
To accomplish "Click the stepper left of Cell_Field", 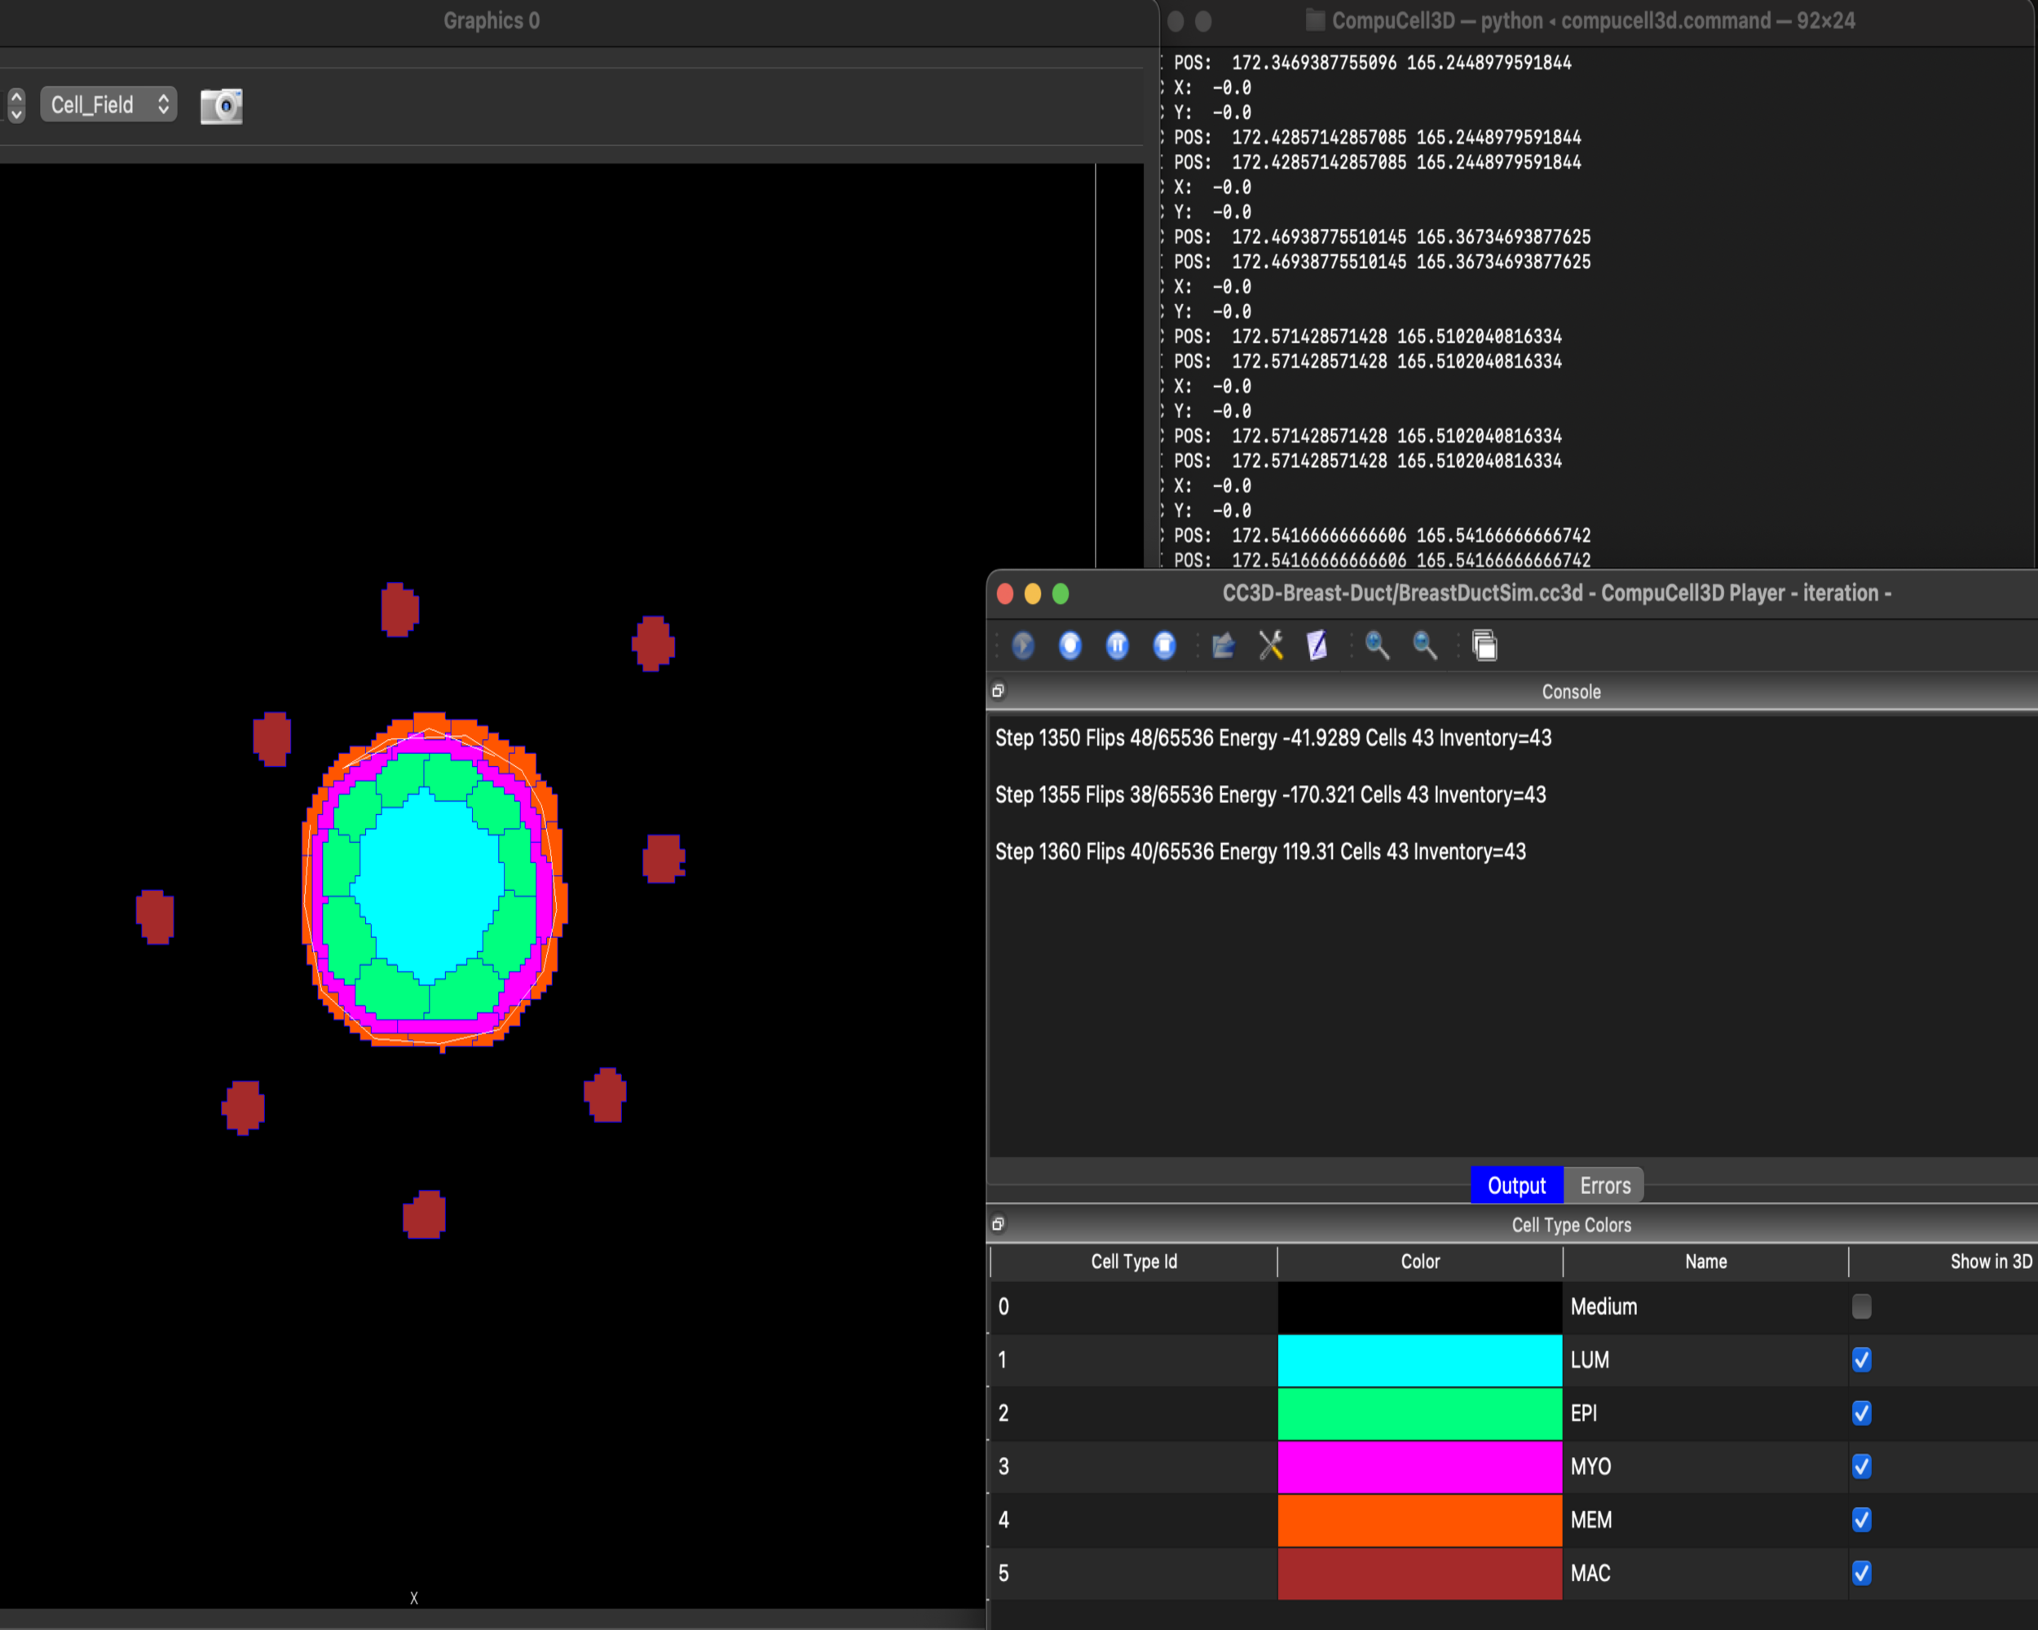I will 16,105.
